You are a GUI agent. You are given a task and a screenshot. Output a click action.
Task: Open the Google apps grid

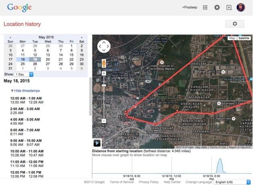[205, 7]
